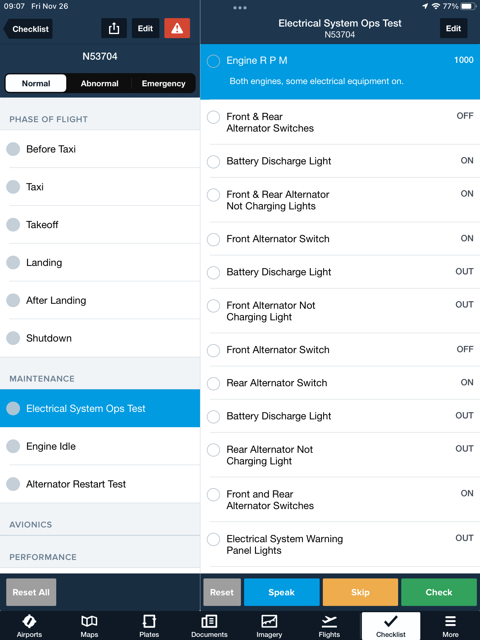Tap the red warning triangle icon

click(x=177, y=28)
